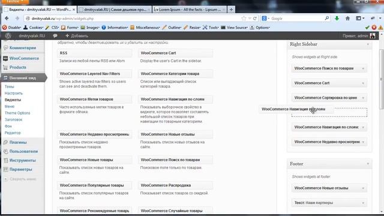Collapse the Right Sidebar panel arrow
The image size is (384, 216).
tap(368, 44)
